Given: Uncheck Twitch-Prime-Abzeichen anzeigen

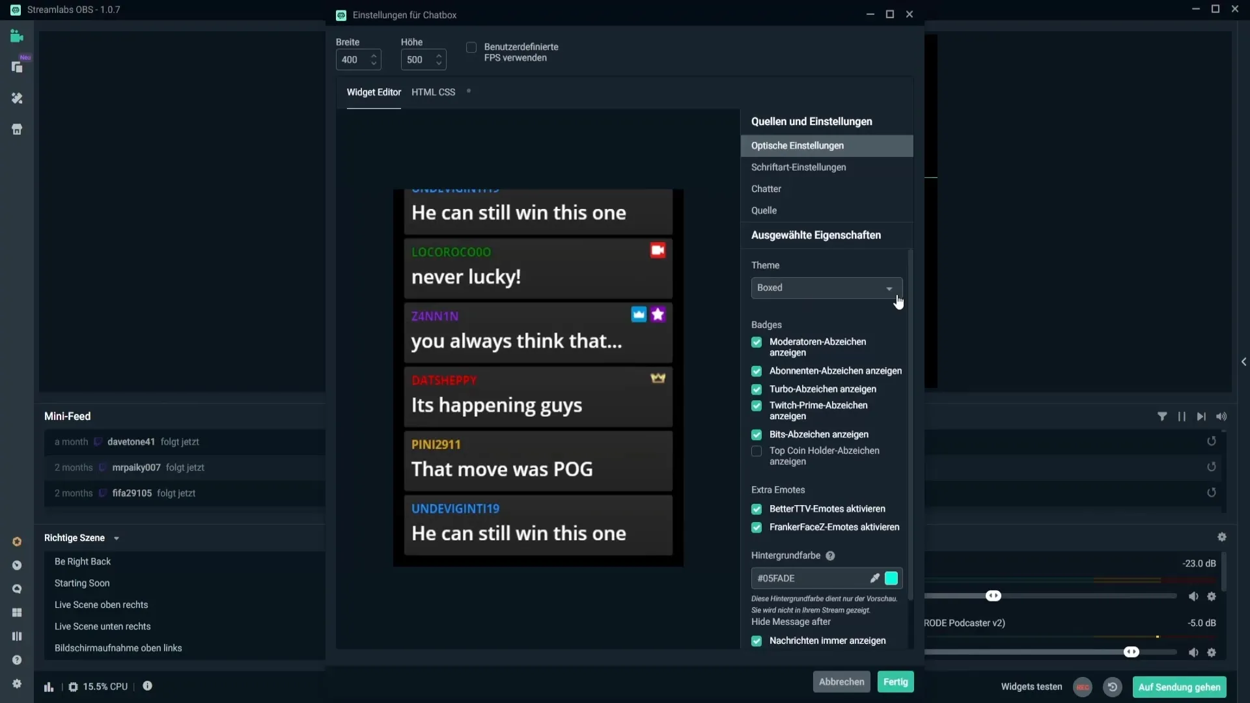Looking at the screenshot, I should 757,406.
